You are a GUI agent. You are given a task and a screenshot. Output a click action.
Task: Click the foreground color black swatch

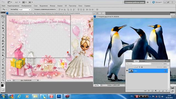pyautogui.click(x=2, y=86)
